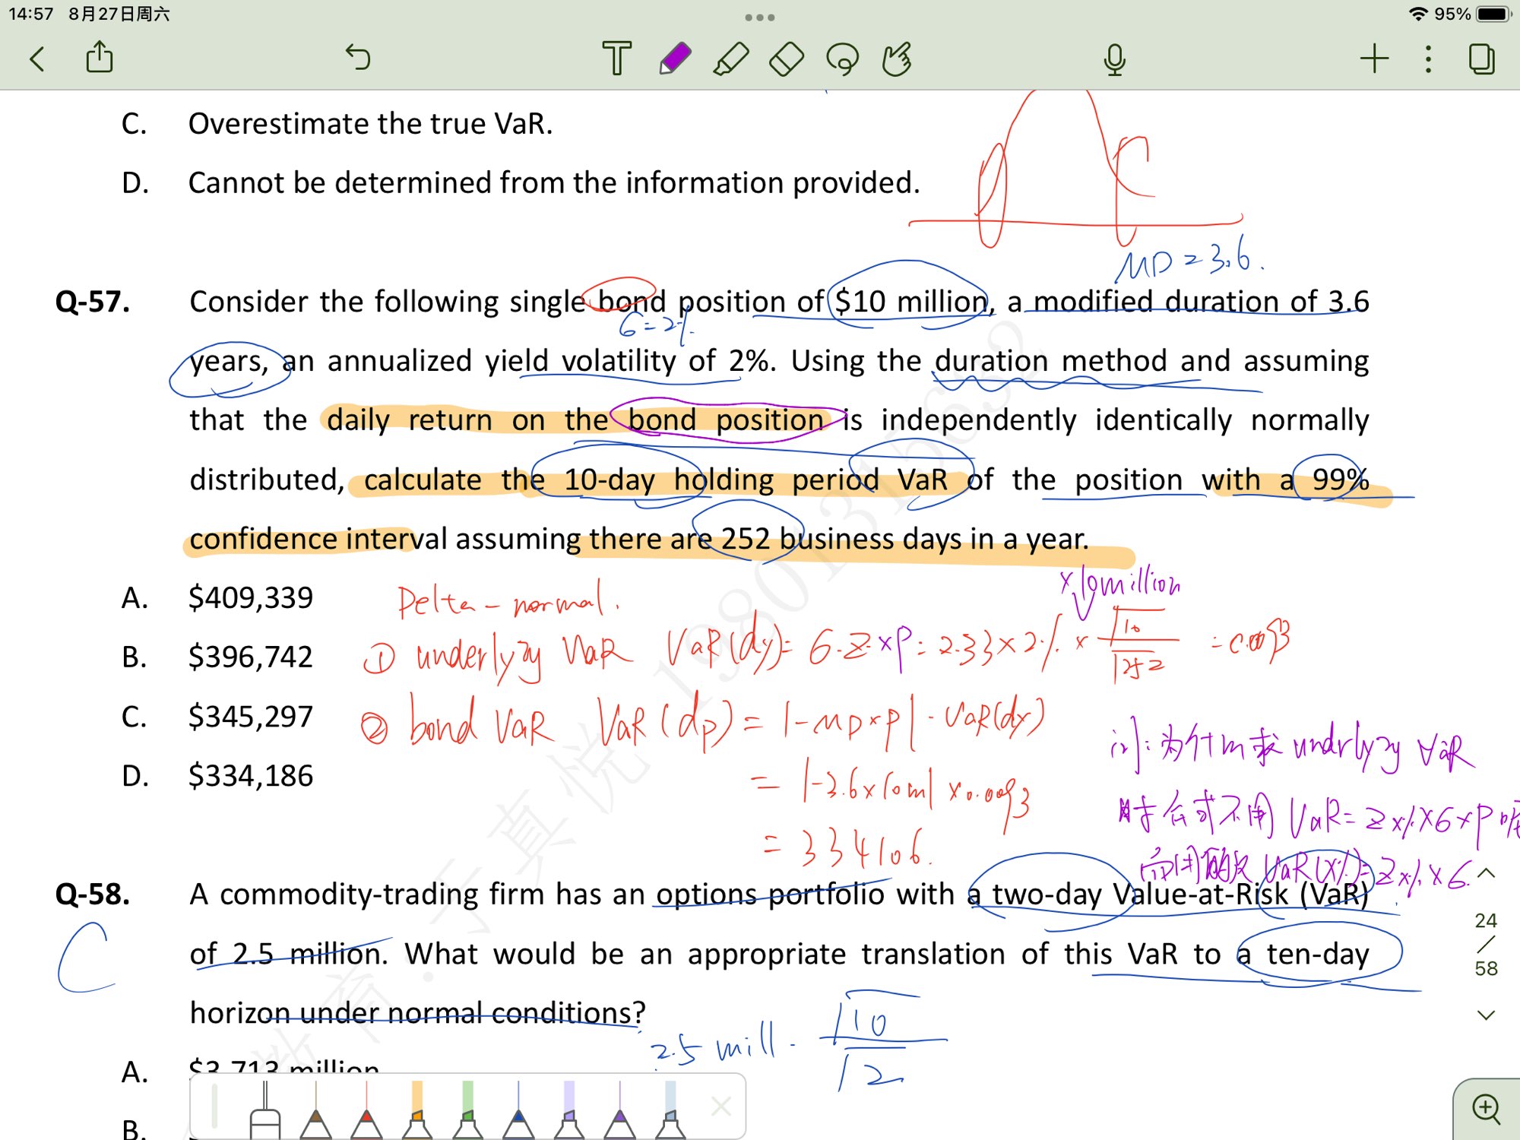Open the page view manager icon
1520x1140 pixels.
[1481, 59]
